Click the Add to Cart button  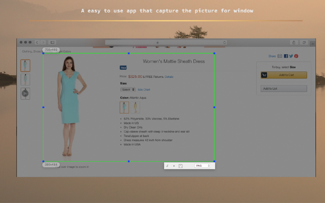point(284,75)
